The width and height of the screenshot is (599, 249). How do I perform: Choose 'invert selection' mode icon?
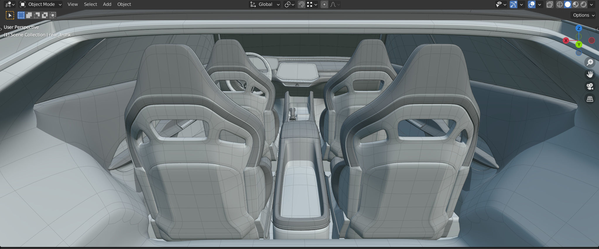point(45,15)
